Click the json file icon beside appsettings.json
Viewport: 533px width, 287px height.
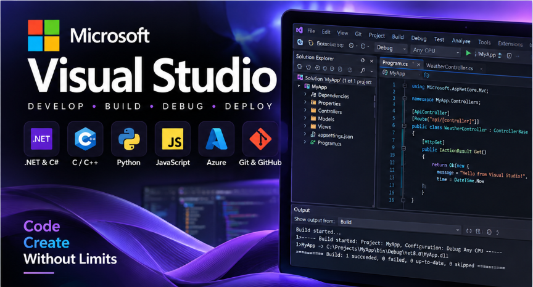(313, 134)
